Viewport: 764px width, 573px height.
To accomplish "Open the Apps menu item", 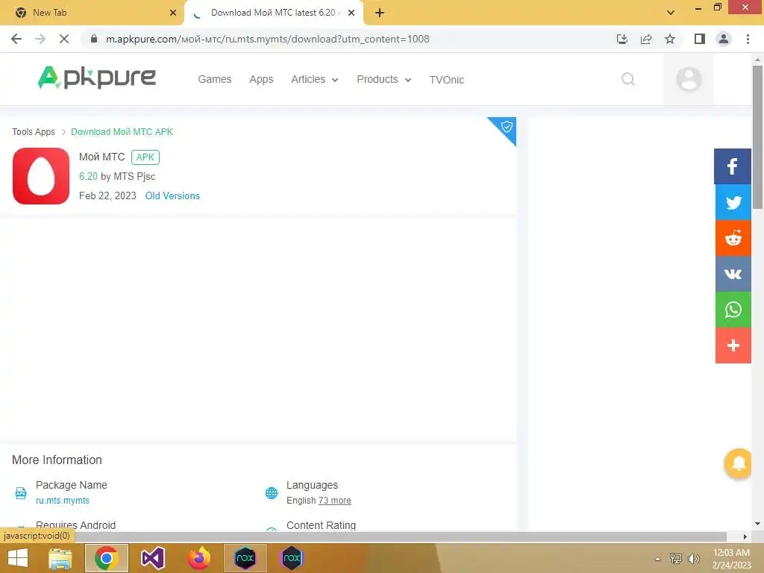I will click(x=261, y=79).
